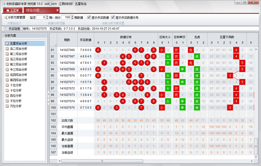Toggle the 显示开奖数据分布 checkbox

(x=113, y=17)
